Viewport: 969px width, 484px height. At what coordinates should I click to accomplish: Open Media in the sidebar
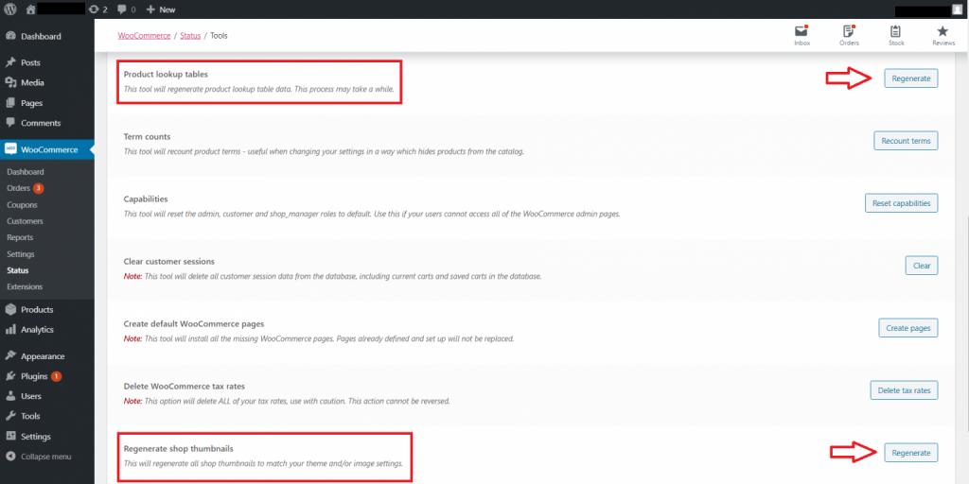(x=47, y=83)
